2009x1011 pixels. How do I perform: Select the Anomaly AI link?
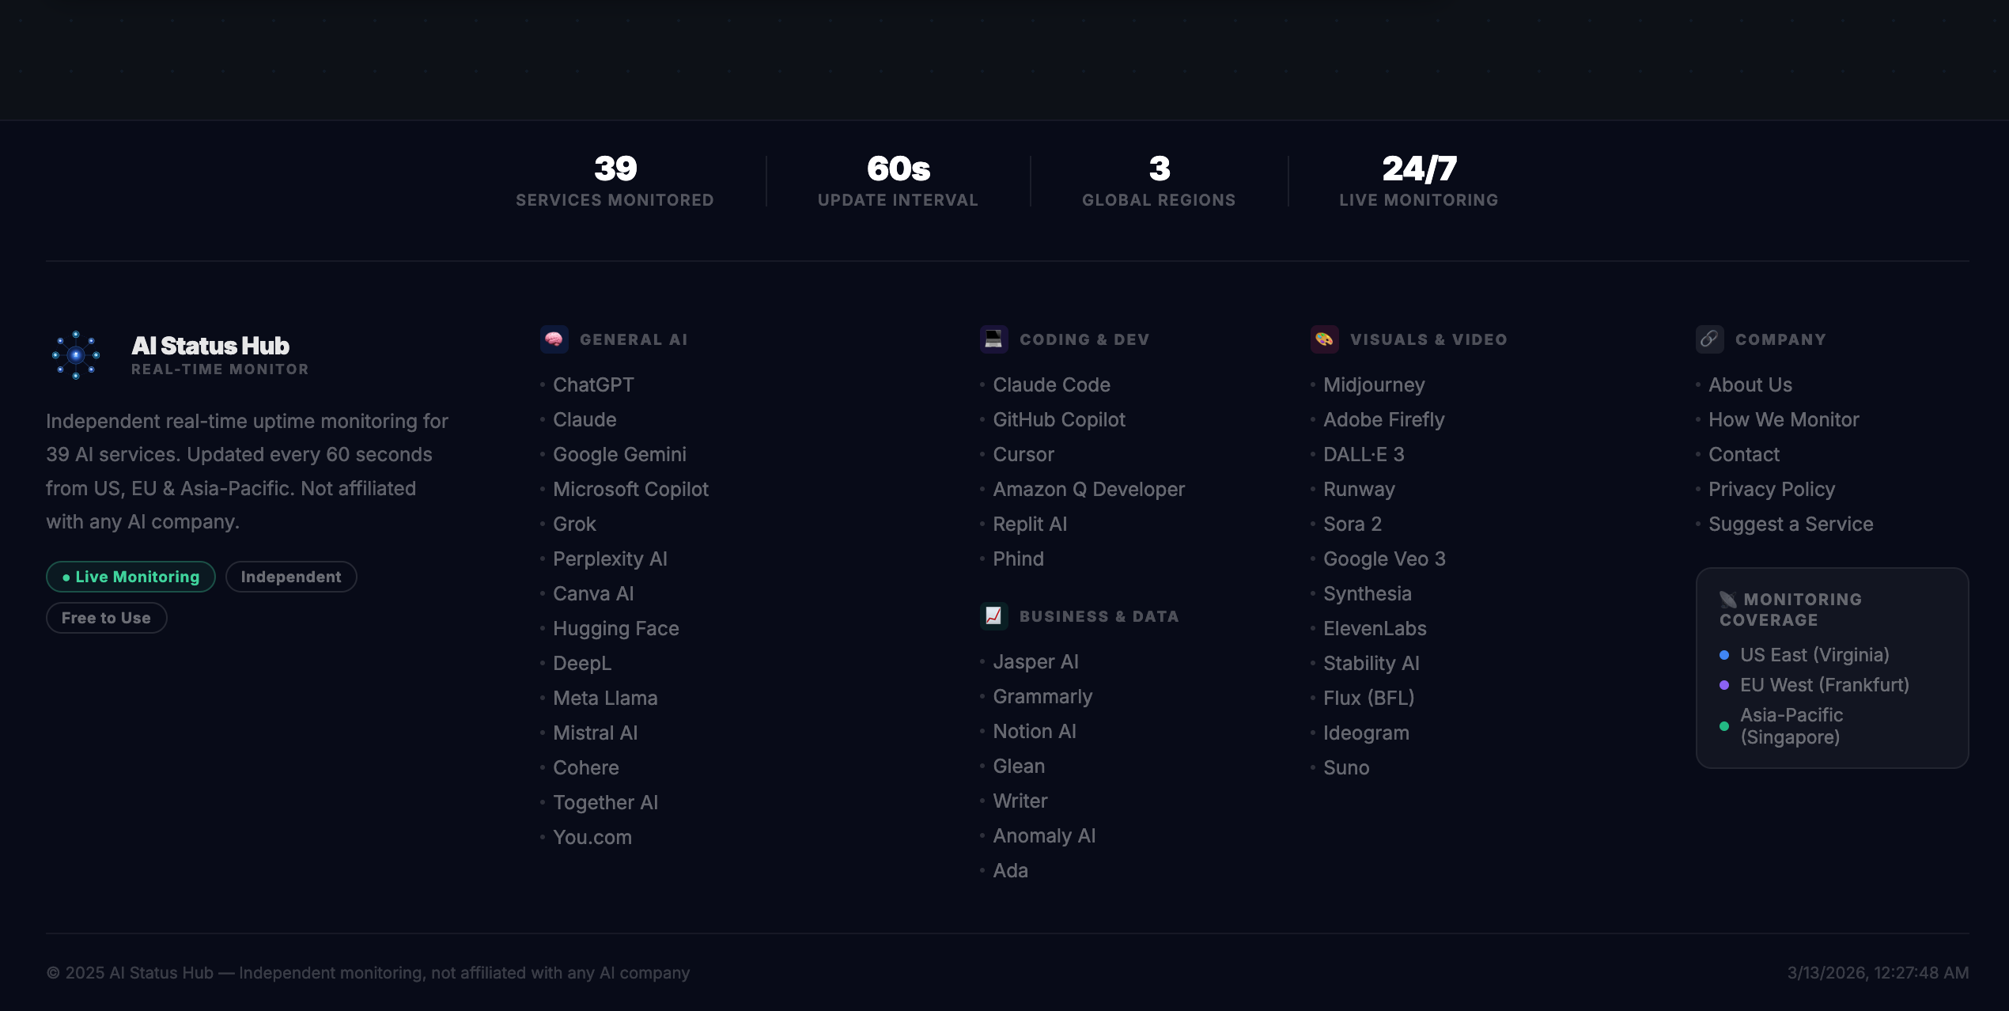pyautogui.click(x=1044, y=835)
